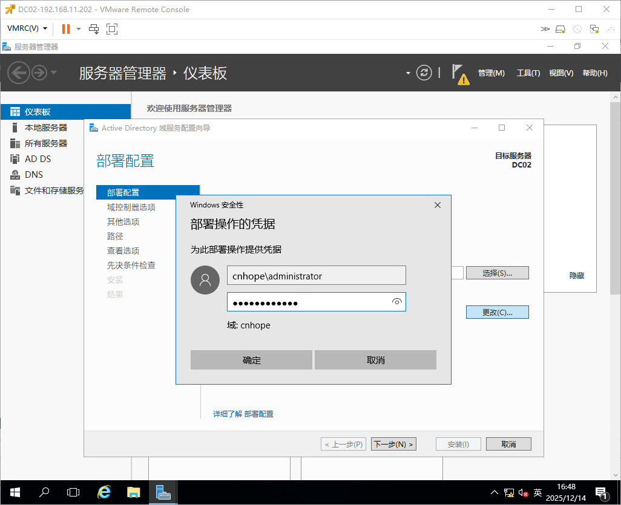The width and height of the screenshot is (621, 505).
Task: Click the VMRC network adapter icon
Action: pos(594,29)
